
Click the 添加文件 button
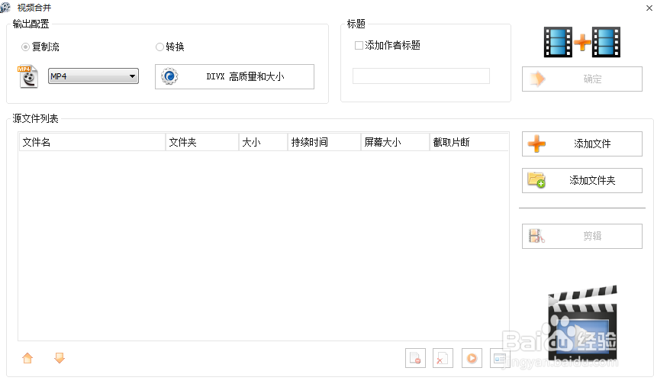582,144
